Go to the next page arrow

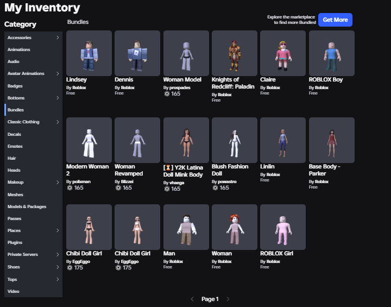[x=228, y=299]
